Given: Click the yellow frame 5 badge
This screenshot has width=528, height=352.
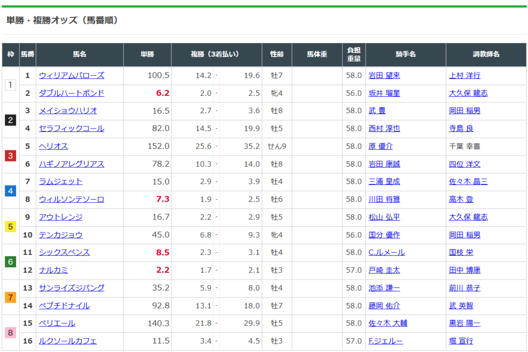Looking at the screenshot, I should (x=11, y=226).
